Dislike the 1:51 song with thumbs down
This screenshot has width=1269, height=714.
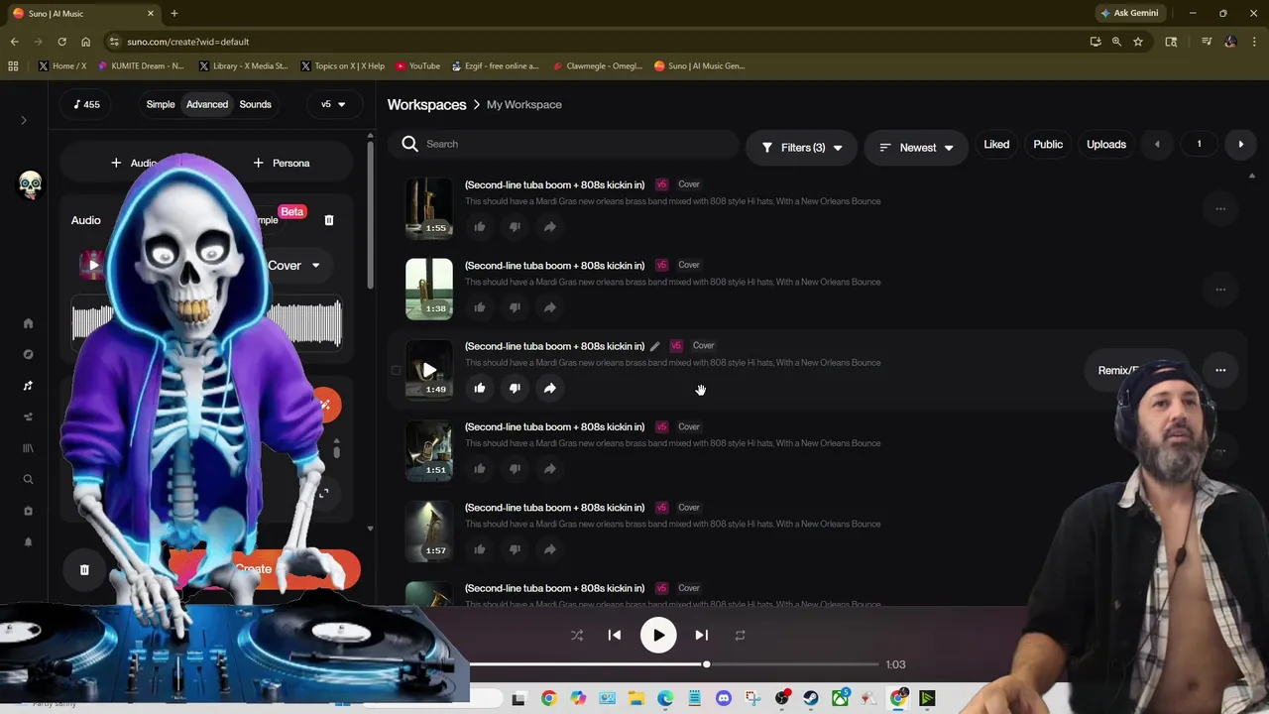515,468
